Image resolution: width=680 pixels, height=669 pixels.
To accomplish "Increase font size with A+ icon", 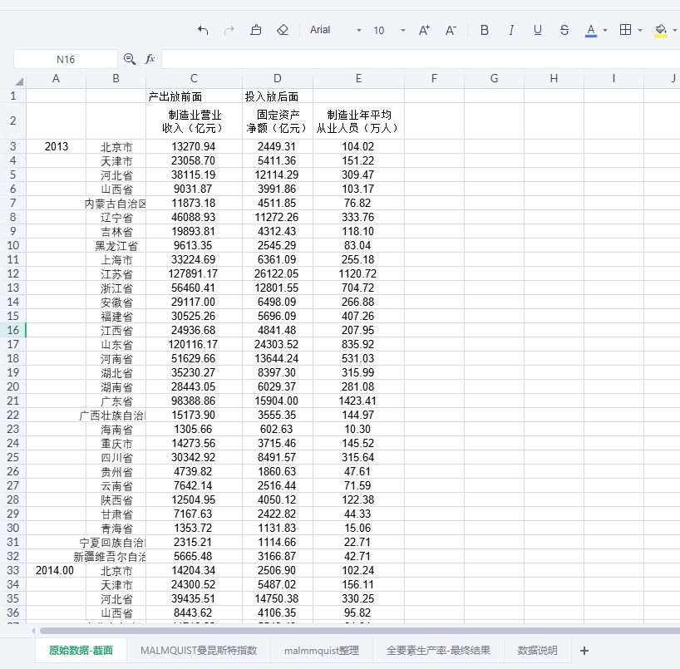I will click(x=424, y=30).
